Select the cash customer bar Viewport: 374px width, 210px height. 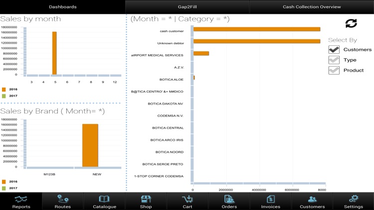[257, 29]
